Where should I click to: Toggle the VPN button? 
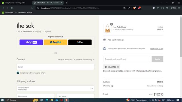tap(173, 8)
